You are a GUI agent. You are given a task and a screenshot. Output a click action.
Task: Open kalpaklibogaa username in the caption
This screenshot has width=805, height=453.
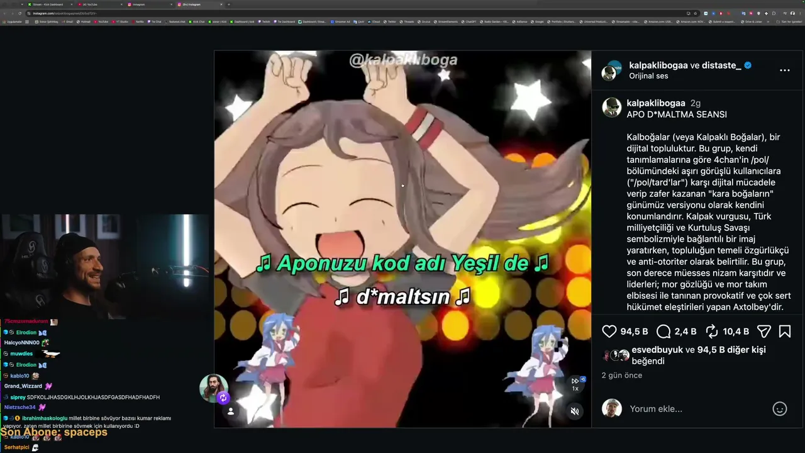click(656, 103)
